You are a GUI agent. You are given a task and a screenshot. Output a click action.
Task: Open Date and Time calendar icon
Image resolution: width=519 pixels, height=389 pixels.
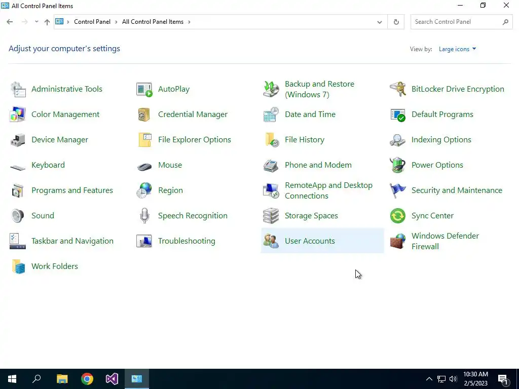tap(271, 114)
